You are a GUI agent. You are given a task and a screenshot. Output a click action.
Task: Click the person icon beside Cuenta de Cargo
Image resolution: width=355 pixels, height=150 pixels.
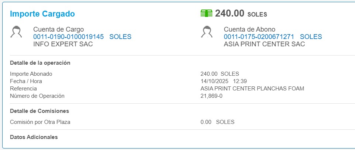(16, 32)
